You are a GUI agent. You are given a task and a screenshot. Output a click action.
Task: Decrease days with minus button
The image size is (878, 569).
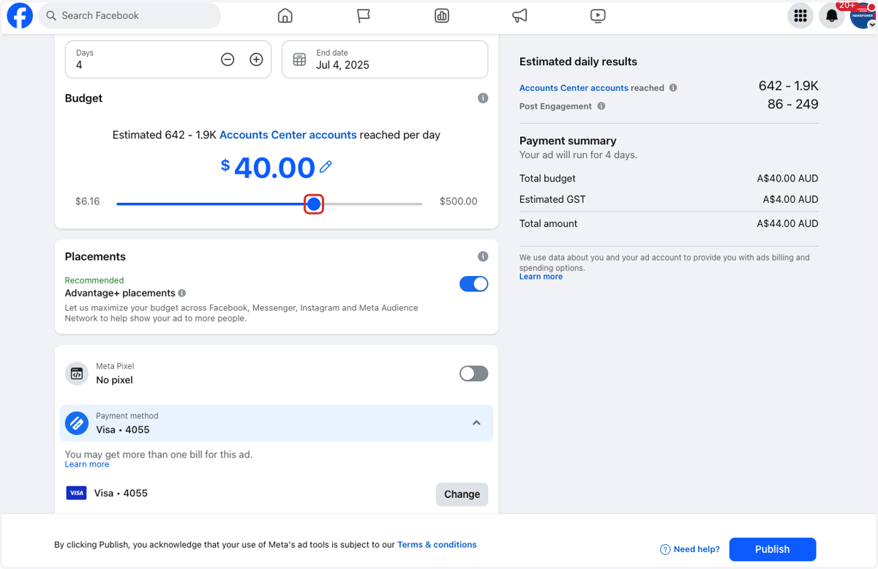pos(228,59)
